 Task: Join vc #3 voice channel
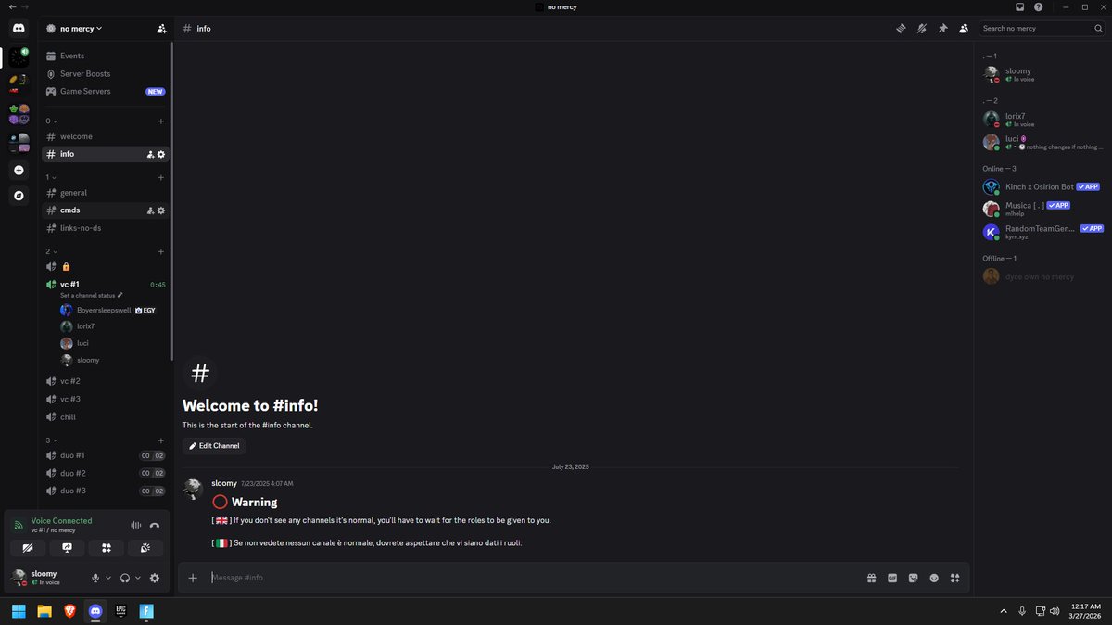tap(106, 399)
